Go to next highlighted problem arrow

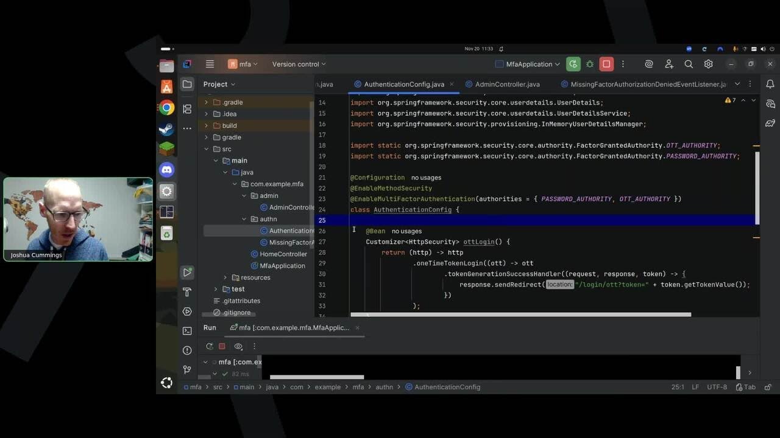point(754,100)
